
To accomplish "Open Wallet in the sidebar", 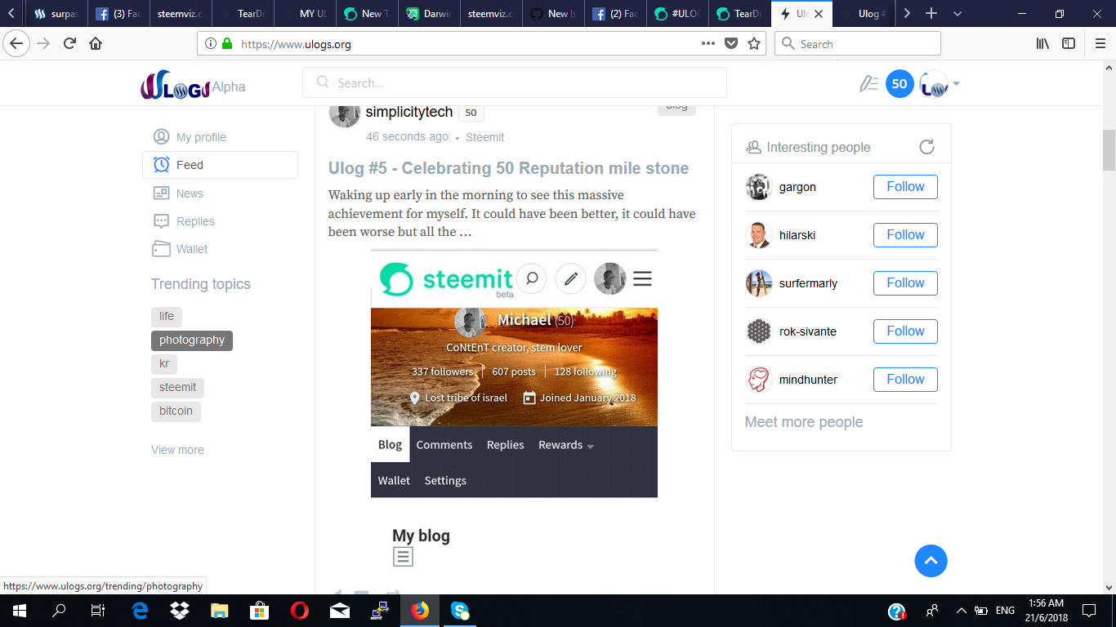I will [x=192, y=249].
